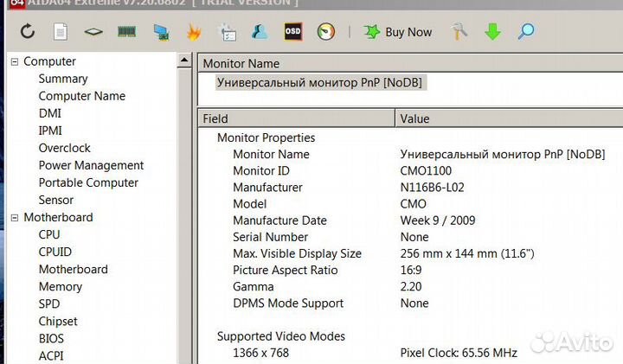623x364 pixels.
Task: Open the Memory page
Action: coord(61,286)
